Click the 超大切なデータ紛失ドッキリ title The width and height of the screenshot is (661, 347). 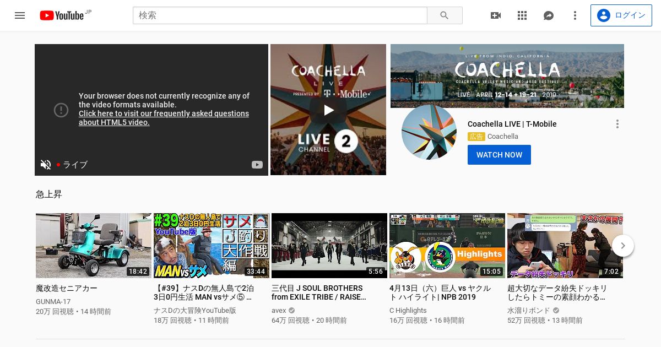coord(557,292)
